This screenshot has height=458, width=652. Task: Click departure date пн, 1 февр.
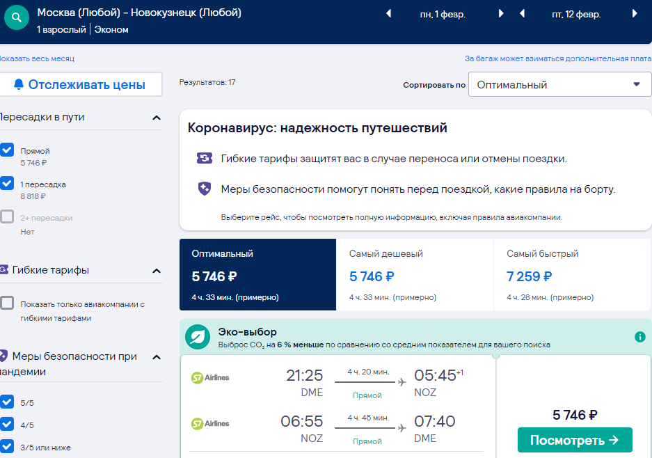(443, 14)
